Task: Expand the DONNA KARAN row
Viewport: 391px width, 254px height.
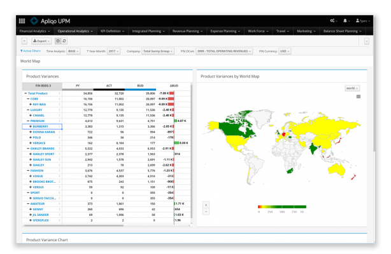Action: click(31, 132)
